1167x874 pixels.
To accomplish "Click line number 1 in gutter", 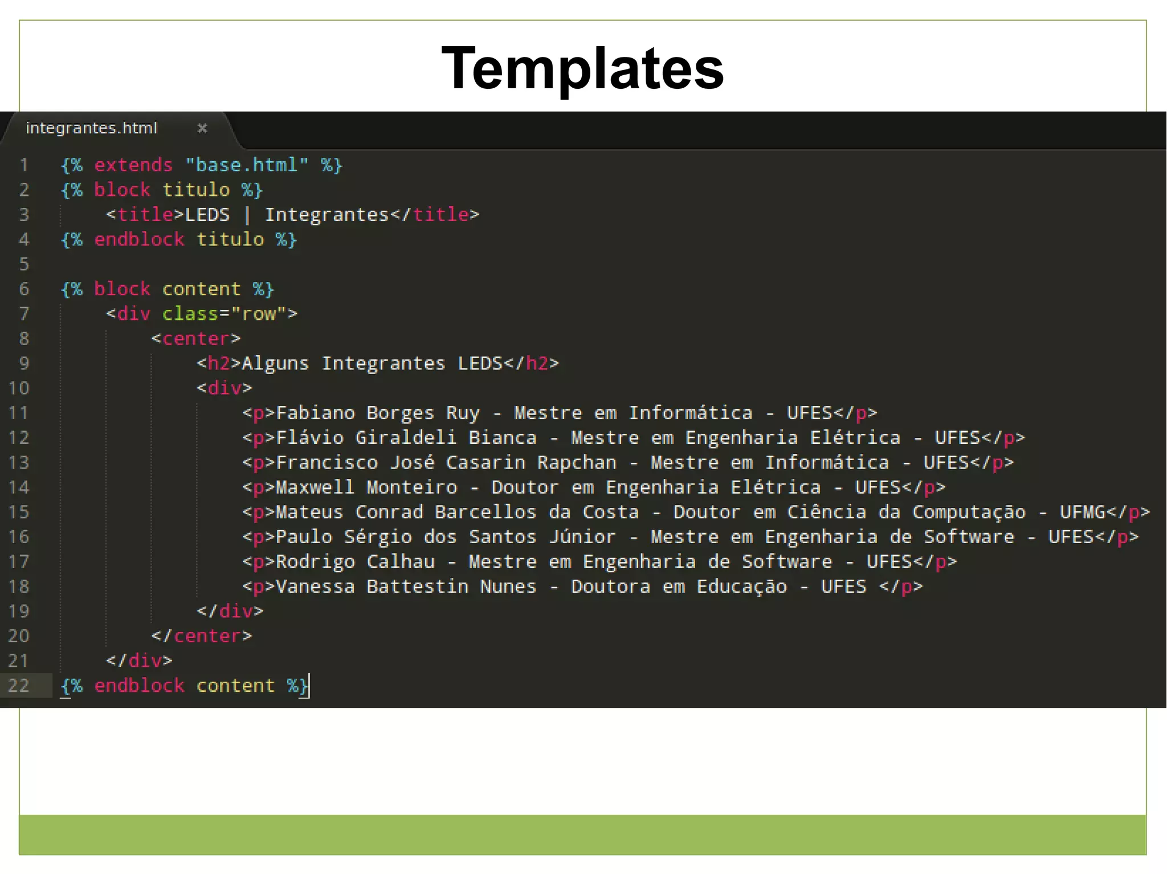I will click(23, 165).
